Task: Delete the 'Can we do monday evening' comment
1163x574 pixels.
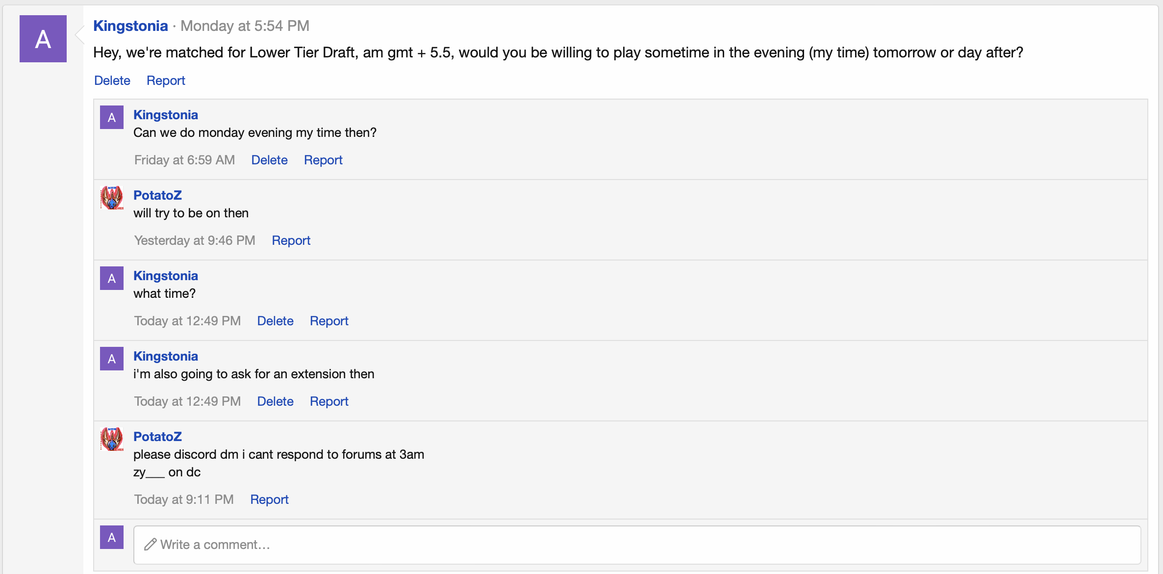Action: tap(269, 160)
